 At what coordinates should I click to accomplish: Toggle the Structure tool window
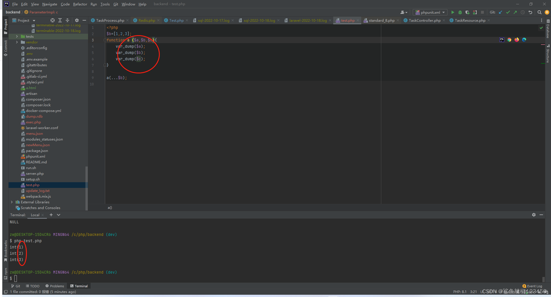[x=548, y=53]
